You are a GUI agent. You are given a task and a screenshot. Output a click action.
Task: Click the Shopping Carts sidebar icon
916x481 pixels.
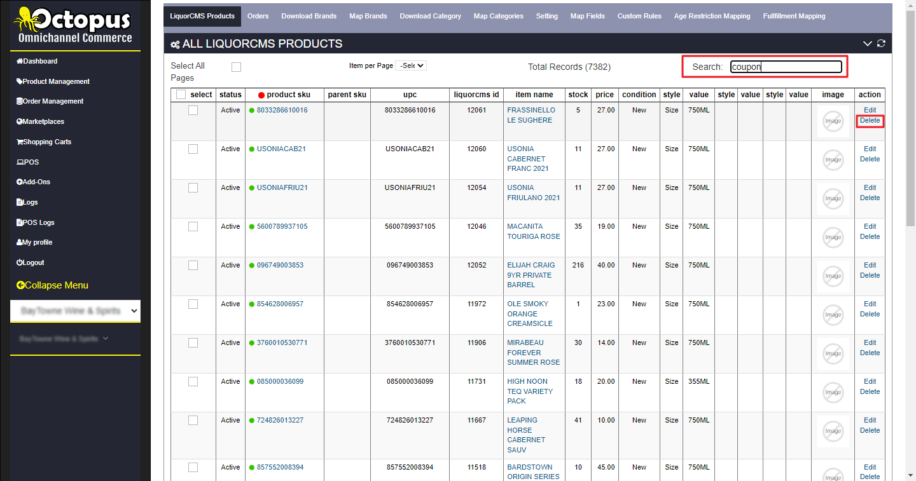(x=20, y=142)
